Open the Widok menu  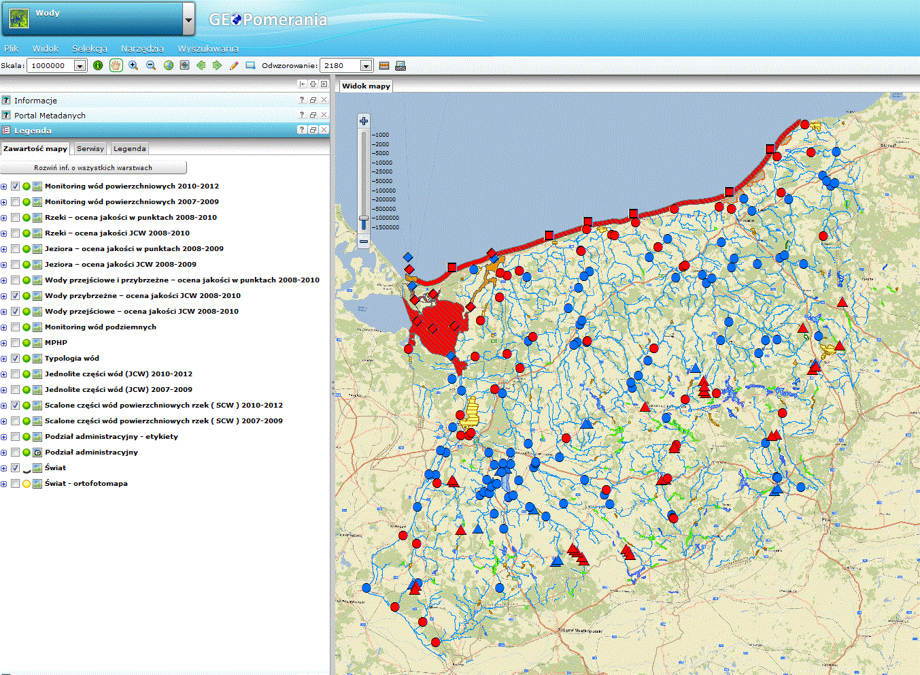tap(46, 48)
